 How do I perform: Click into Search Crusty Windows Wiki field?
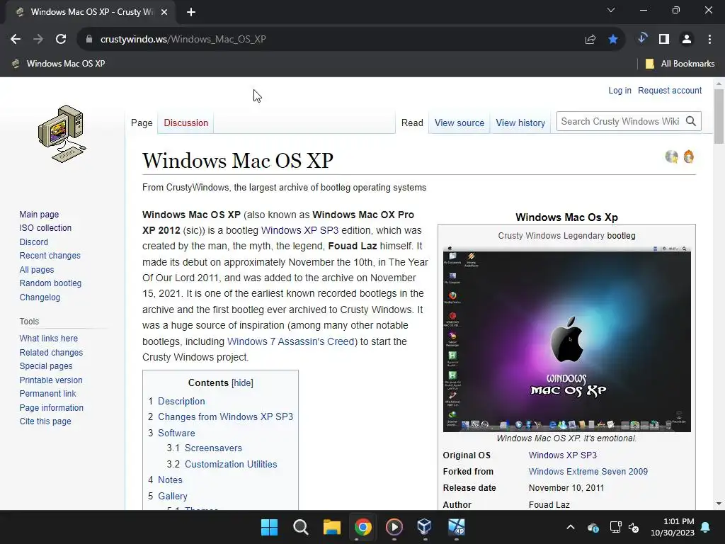[x=620, y=121]
